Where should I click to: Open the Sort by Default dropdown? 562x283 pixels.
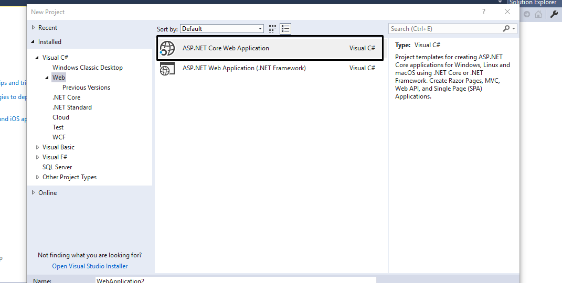(222, 29)
